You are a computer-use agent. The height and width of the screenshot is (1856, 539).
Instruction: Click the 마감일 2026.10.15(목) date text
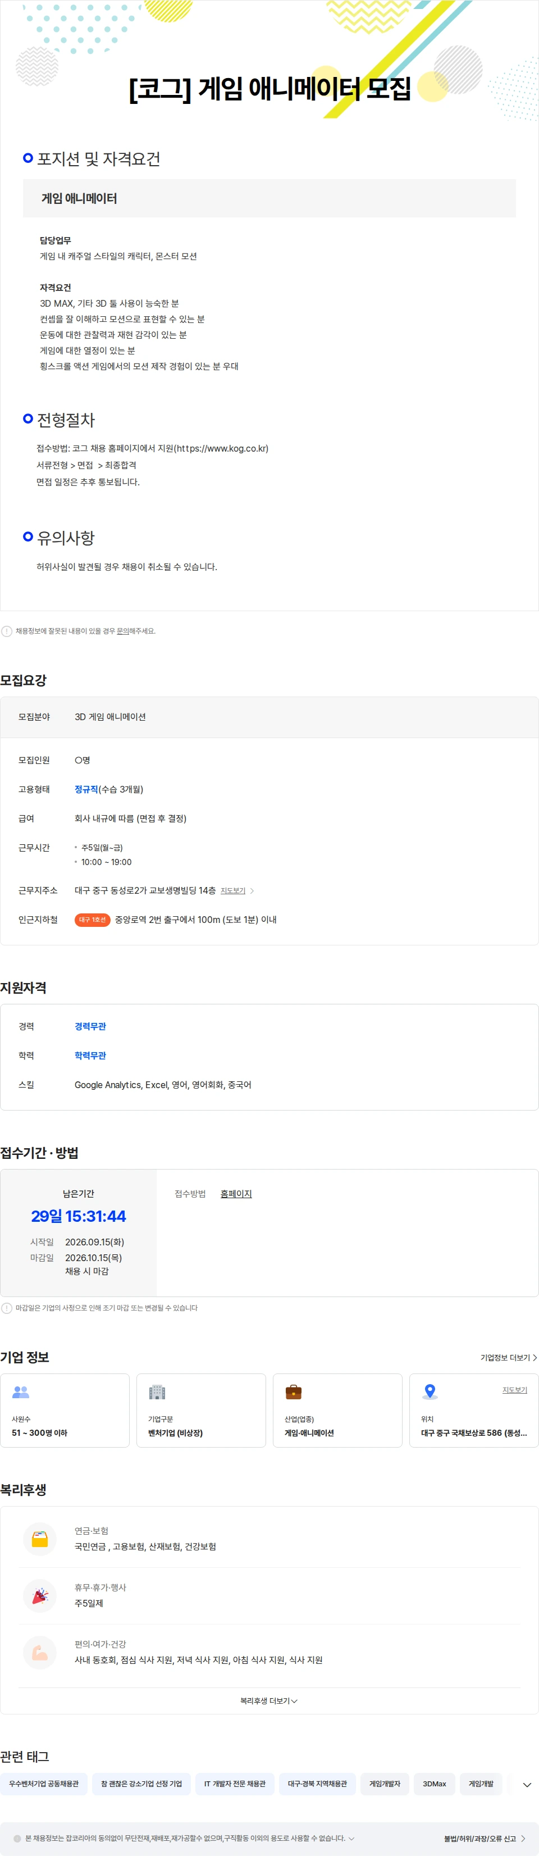click(94, 1258)
